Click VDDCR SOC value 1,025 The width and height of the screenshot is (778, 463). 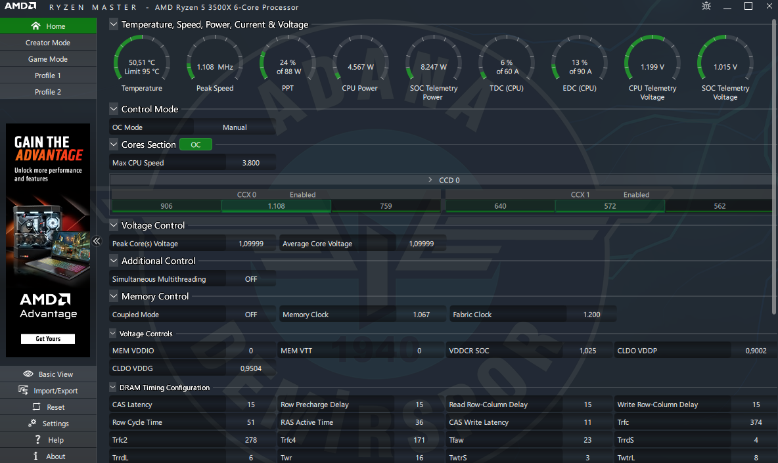(588, 351)
